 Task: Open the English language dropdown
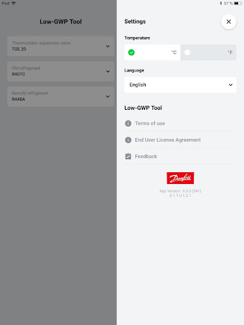click(x=180, y=84)
